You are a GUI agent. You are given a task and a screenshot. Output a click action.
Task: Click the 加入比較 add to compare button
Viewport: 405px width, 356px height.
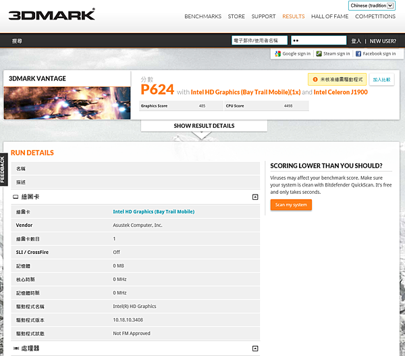(381, 80)
